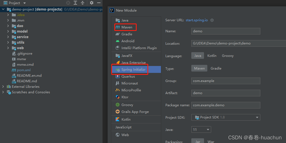The height and width of the screenshot is (143, 286).
Task: Expand the web module
Action: click(8, 48)
